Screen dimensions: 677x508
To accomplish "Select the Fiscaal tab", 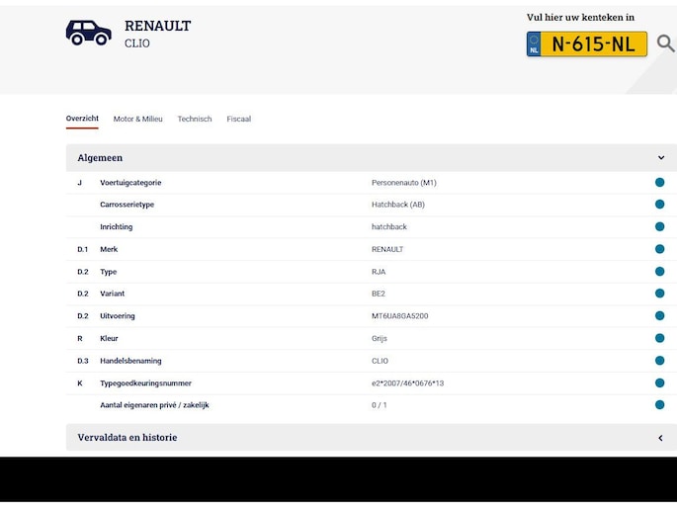I will pos(238,120).
